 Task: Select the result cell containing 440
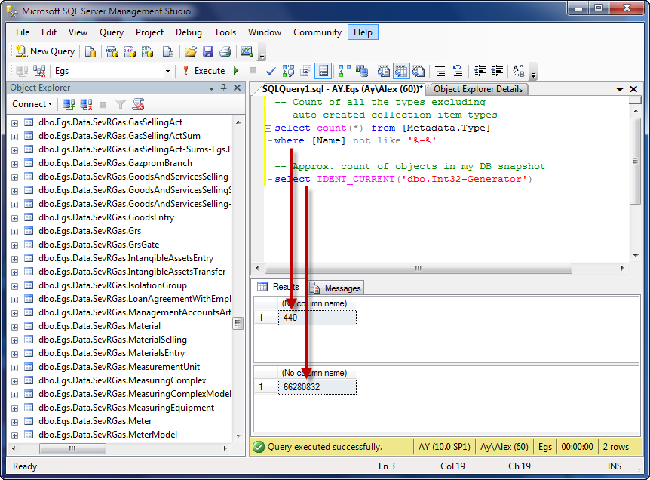[317, 317]
